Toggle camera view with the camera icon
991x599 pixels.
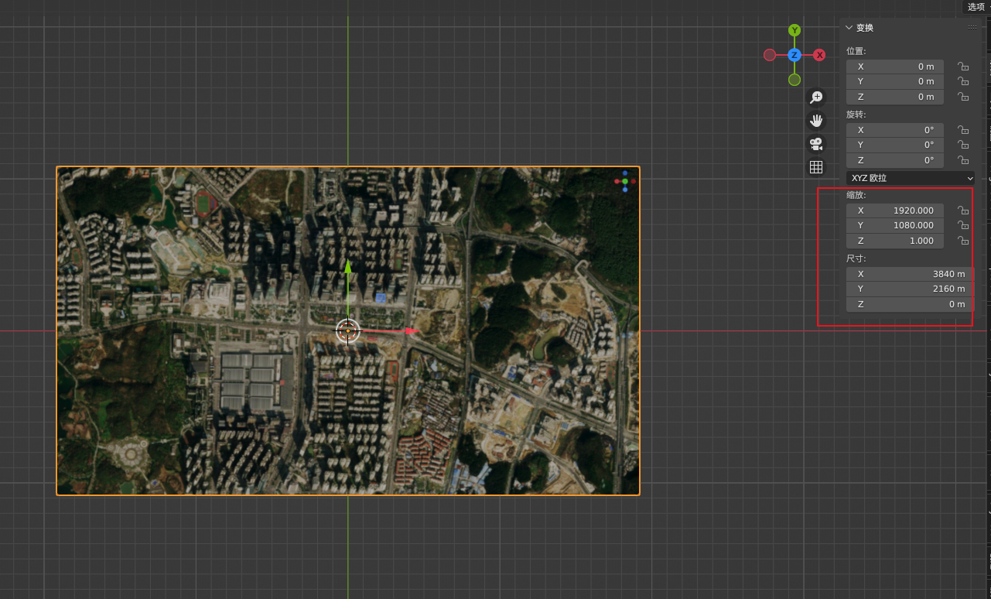[x=816, y=144]
